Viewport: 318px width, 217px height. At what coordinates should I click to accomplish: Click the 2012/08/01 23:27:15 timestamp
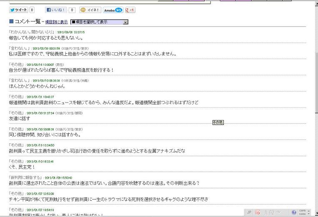click(x=71, y=32)
